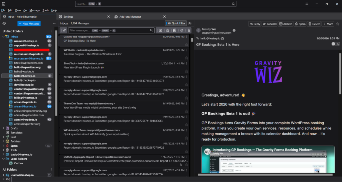Image resolution: width=342 pixels, height=182 pixels.
Task: Open All Folders options kebab menu
Action: pyautogui.click(x=51, y=169)
